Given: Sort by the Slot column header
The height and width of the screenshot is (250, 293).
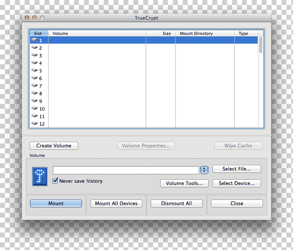Looking at the screenshot, I should click(39, 33).
